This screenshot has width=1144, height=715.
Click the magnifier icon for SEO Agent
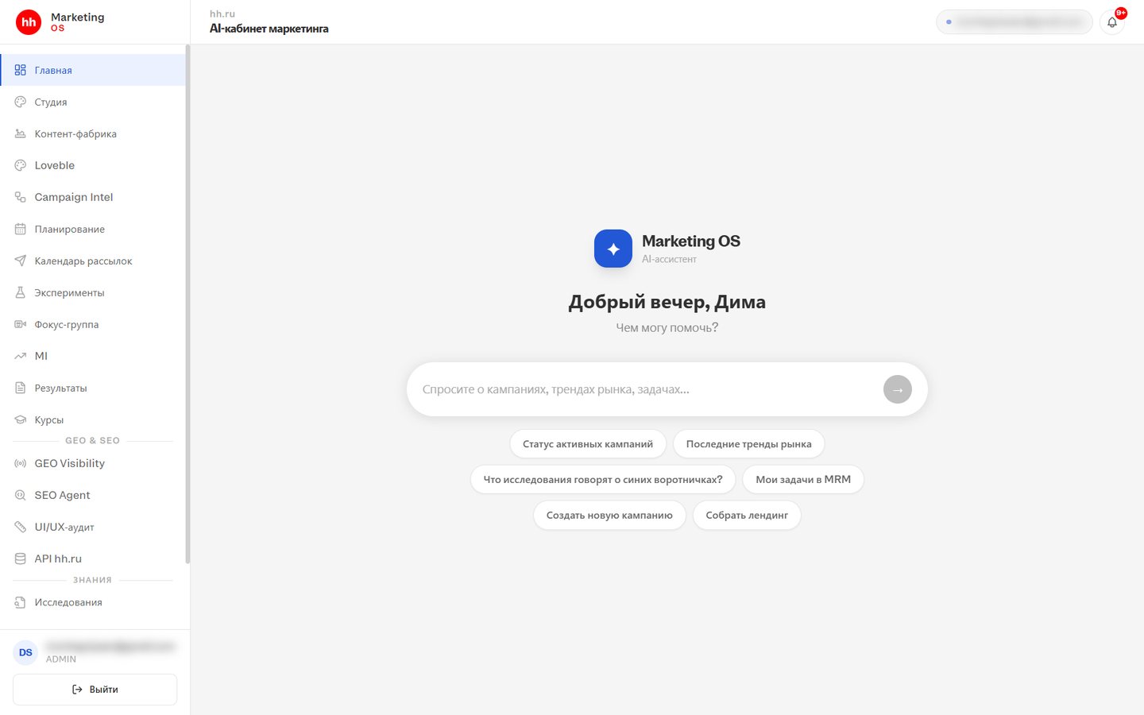coord(21,495)
